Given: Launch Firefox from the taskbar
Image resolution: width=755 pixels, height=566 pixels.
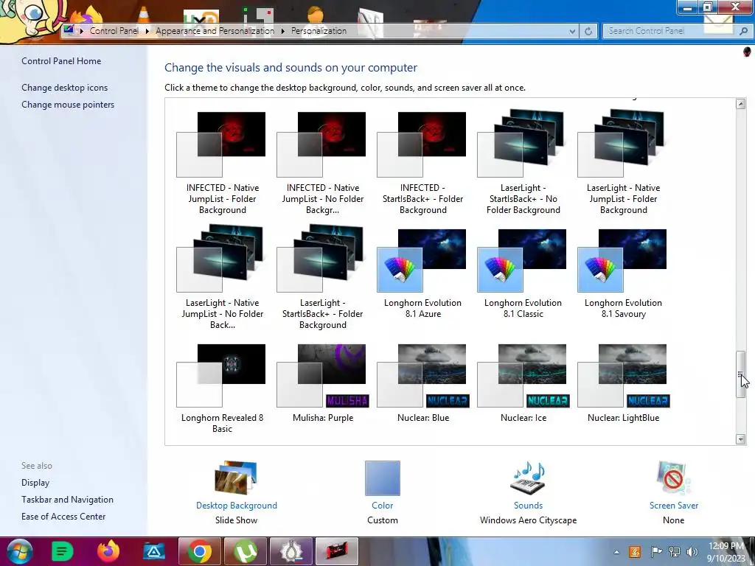Looking at the screenshot, I should pyautogui.click(x=108, y=551).
